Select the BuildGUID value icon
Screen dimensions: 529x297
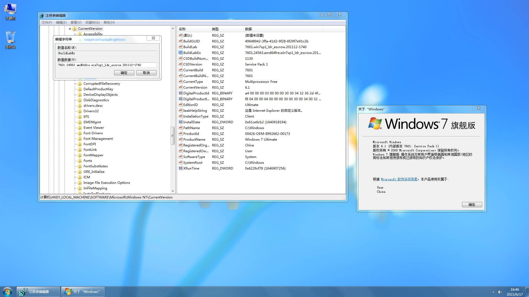click(x=181, y=41)
